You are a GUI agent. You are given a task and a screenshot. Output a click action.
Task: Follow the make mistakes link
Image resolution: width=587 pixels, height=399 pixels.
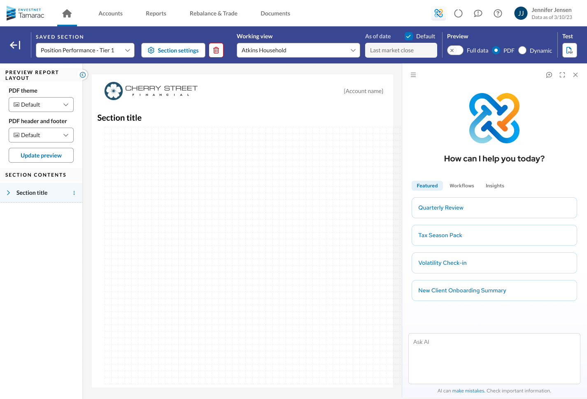pyautogui.click(x=468, y=391)
